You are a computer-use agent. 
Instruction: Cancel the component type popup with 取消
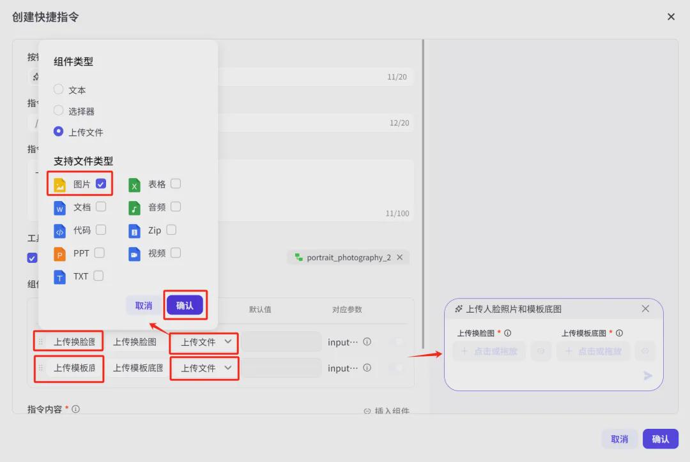click(x=142, y=305)
